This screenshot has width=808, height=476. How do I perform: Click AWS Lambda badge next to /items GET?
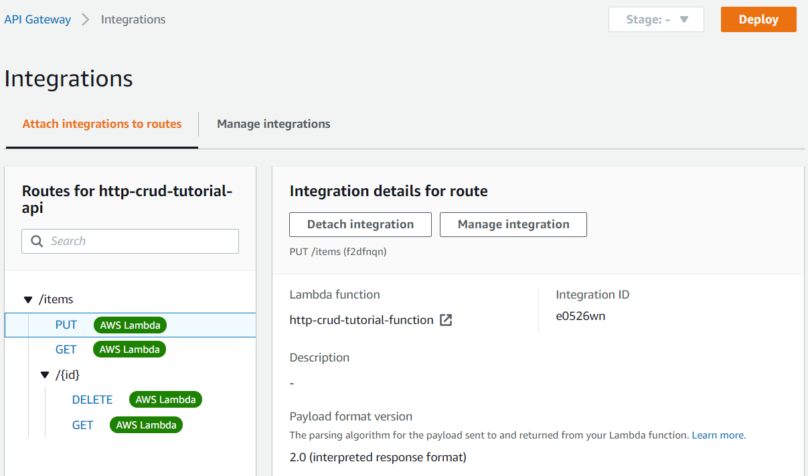(x=130, y=349)
